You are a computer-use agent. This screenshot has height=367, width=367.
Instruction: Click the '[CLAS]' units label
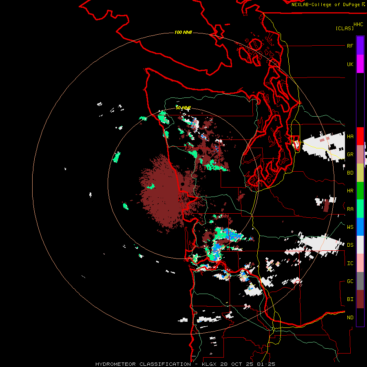pos(345,28)
